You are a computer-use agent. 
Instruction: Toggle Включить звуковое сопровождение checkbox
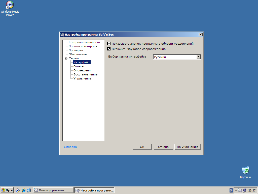click(109, 49)
